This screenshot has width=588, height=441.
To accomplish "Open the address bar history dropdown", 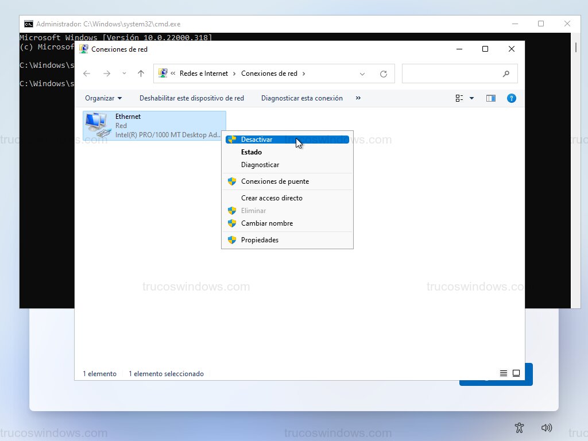I will click(x=362, y=73).
